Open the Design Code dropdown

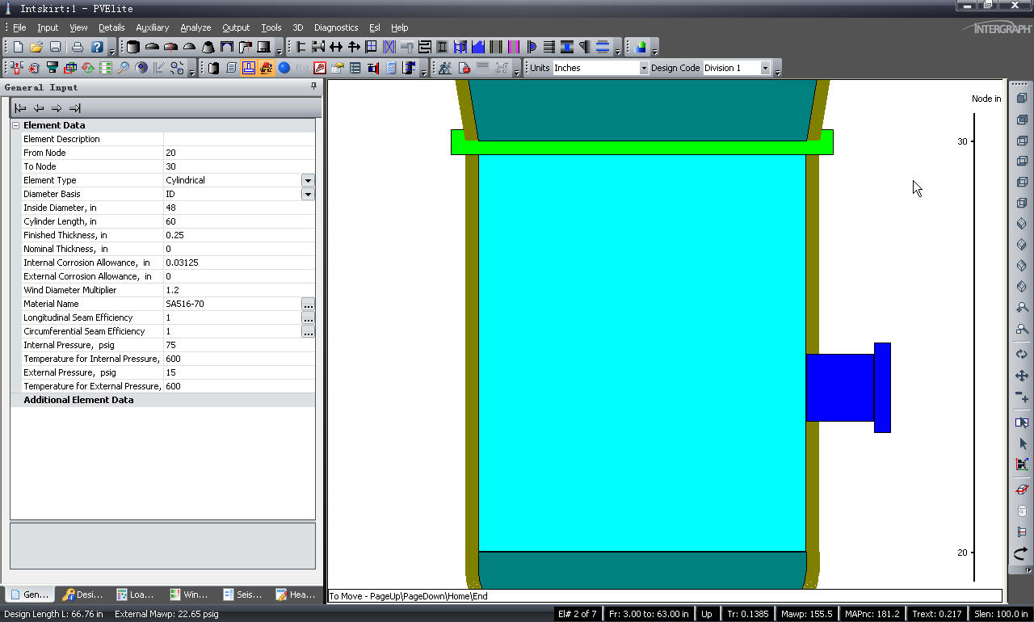[x=765, y=68]
